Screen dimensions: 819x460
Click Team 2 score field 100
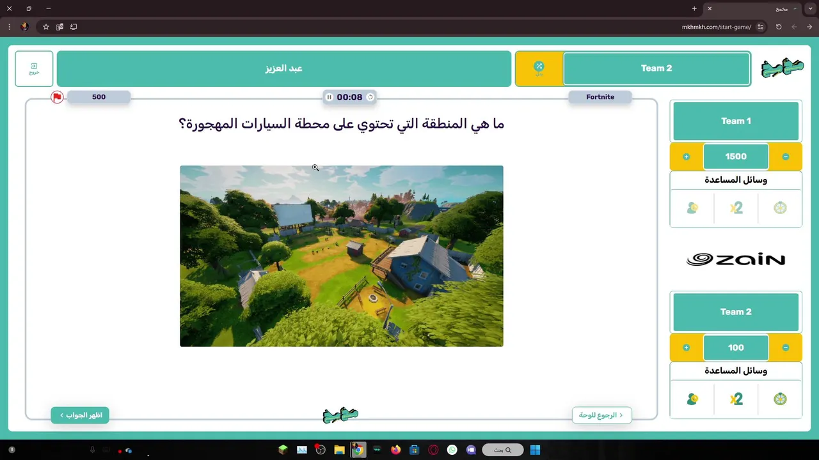coord(736,348)
